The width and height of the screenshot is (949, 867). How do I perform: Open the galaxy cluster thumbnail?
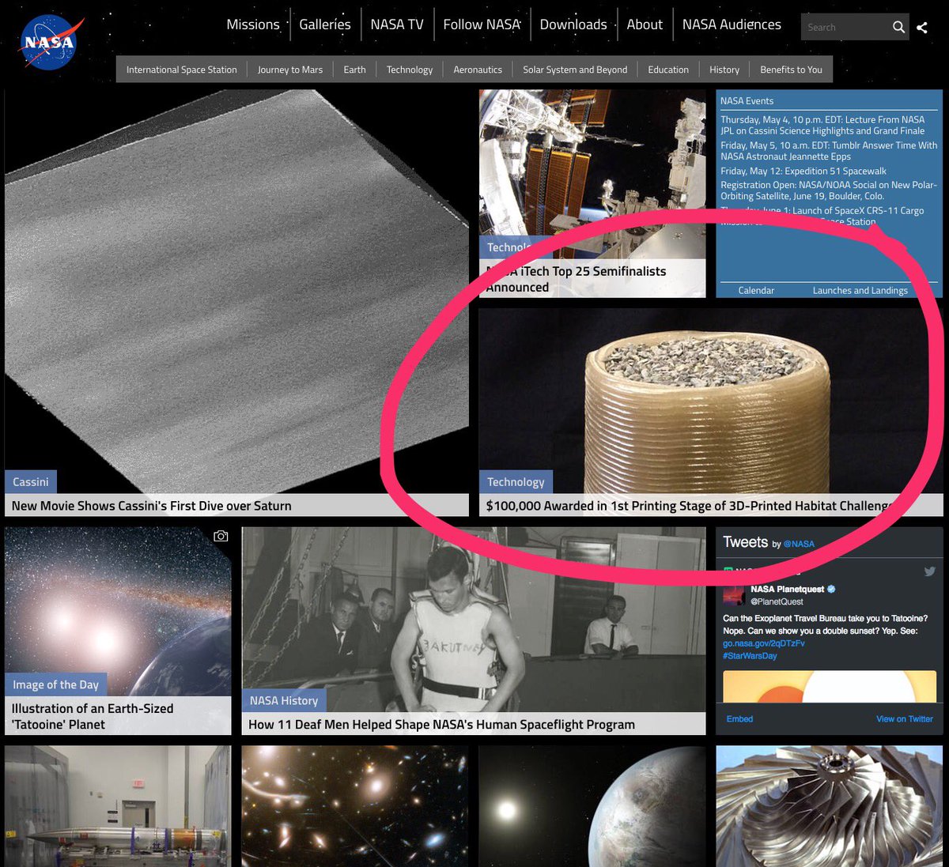click(355, 806)
